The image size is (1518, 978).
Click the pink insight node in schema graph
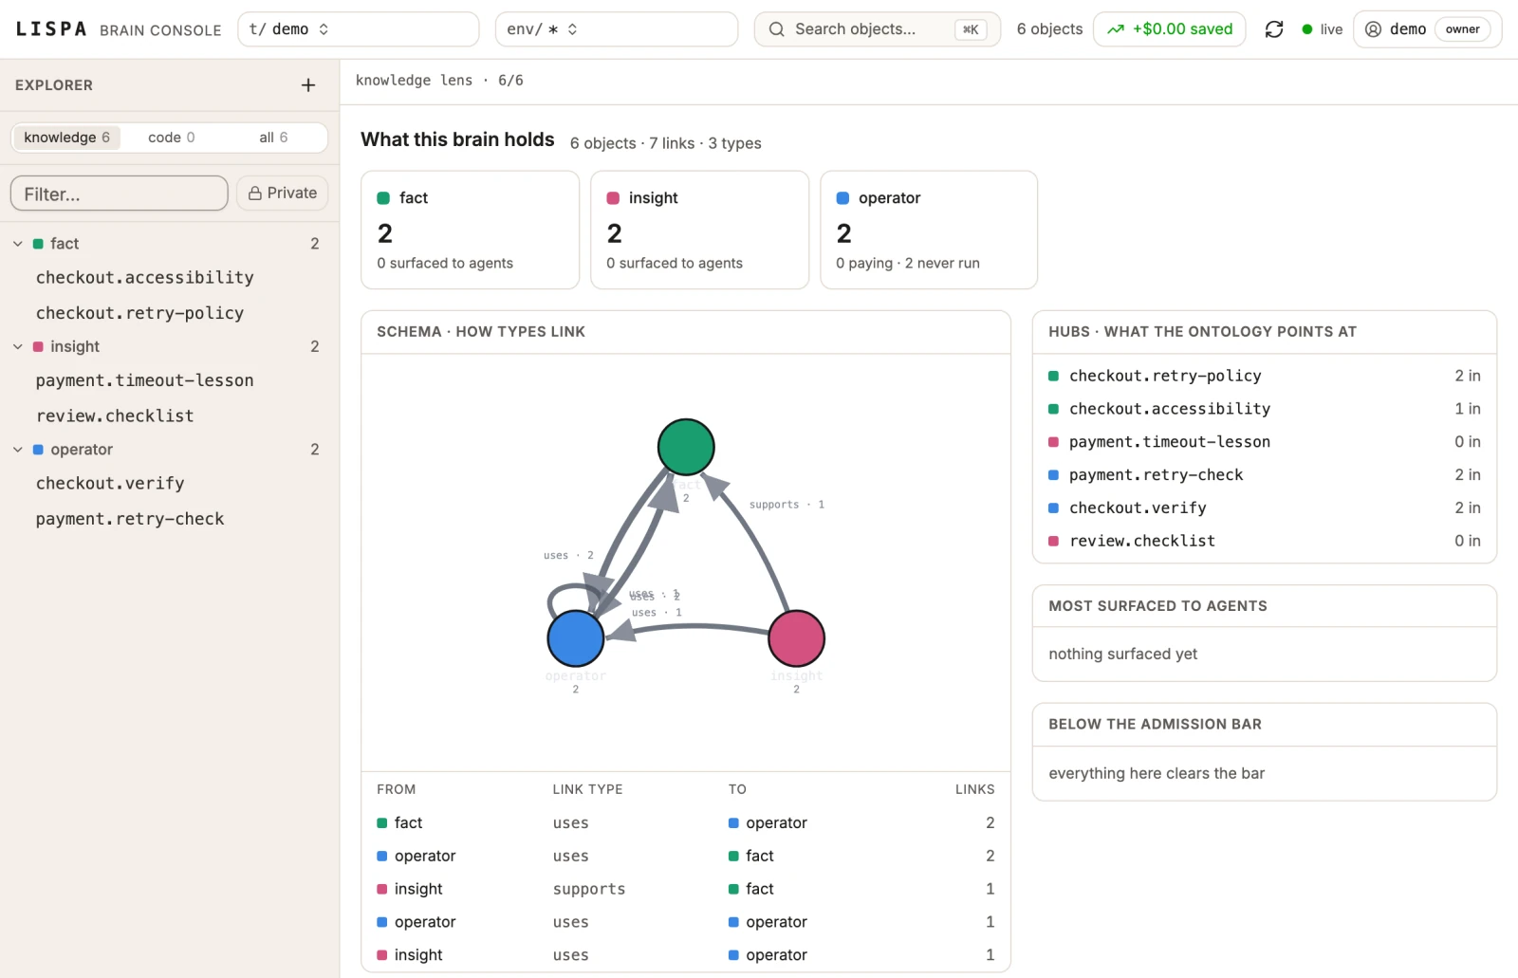[x=796, y=638]
